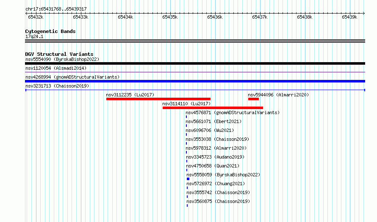Click the nsv5554090 black variant bar
The height and width of the screenshot is (222, 377).
195,63
